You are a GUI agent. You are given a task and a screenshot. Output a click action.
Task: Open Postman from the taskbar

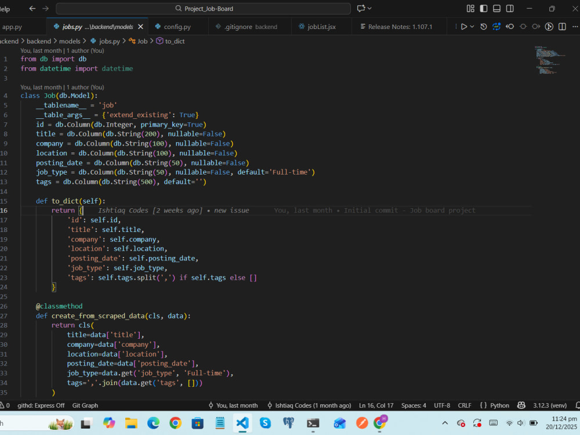click(362, 423)
